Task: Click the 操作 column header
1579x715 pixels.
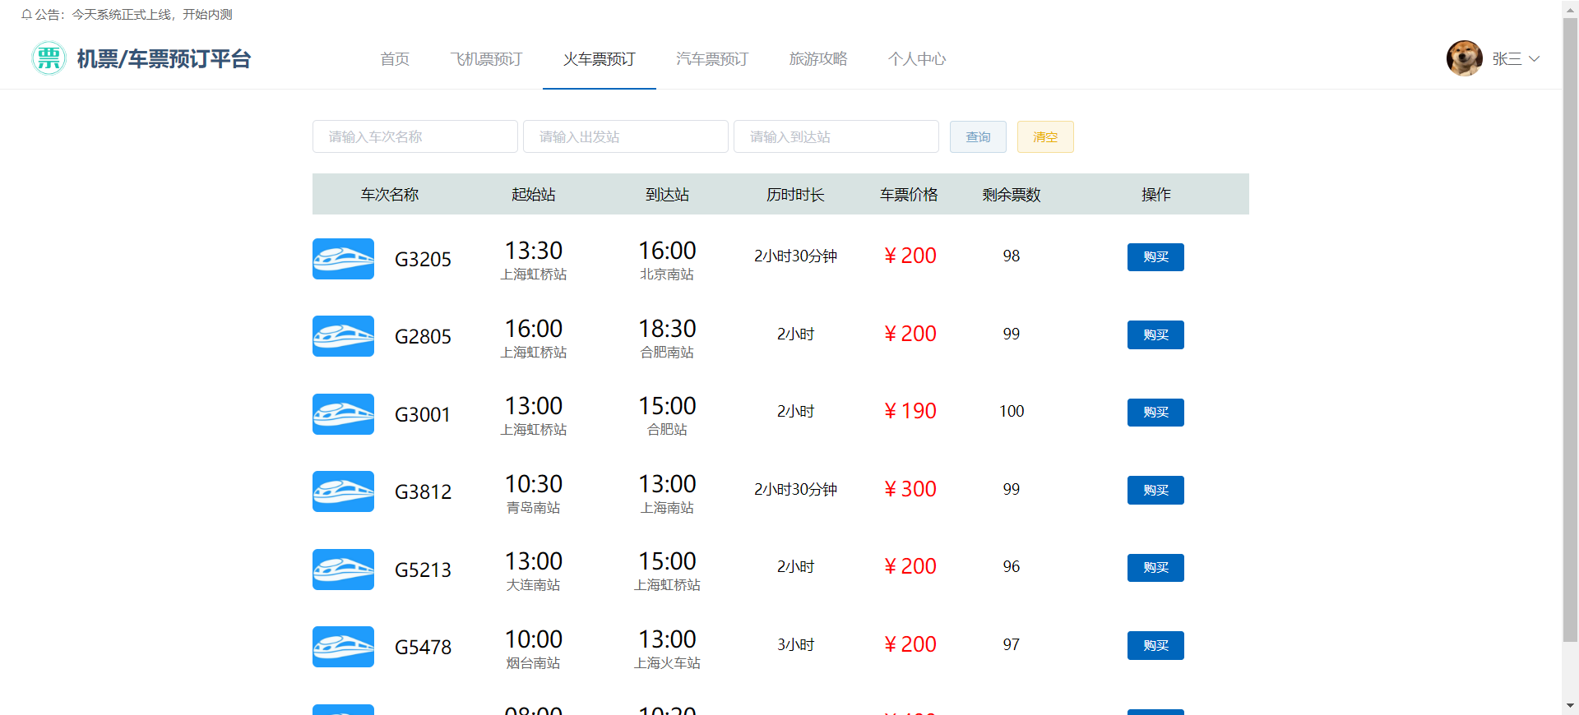Action: 1155,195
